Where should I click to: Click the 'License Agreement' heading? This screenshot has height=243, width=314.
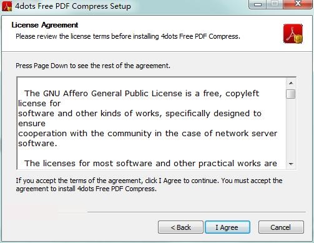tap(45, 25)
